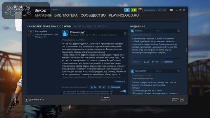The width and height of the screenshot is (210, 118).
Task: Click the НАИБОЛЕЕ ПОЛЕЗНЫЕ ОБЗОРЫ heading
Action: point(49,26)
